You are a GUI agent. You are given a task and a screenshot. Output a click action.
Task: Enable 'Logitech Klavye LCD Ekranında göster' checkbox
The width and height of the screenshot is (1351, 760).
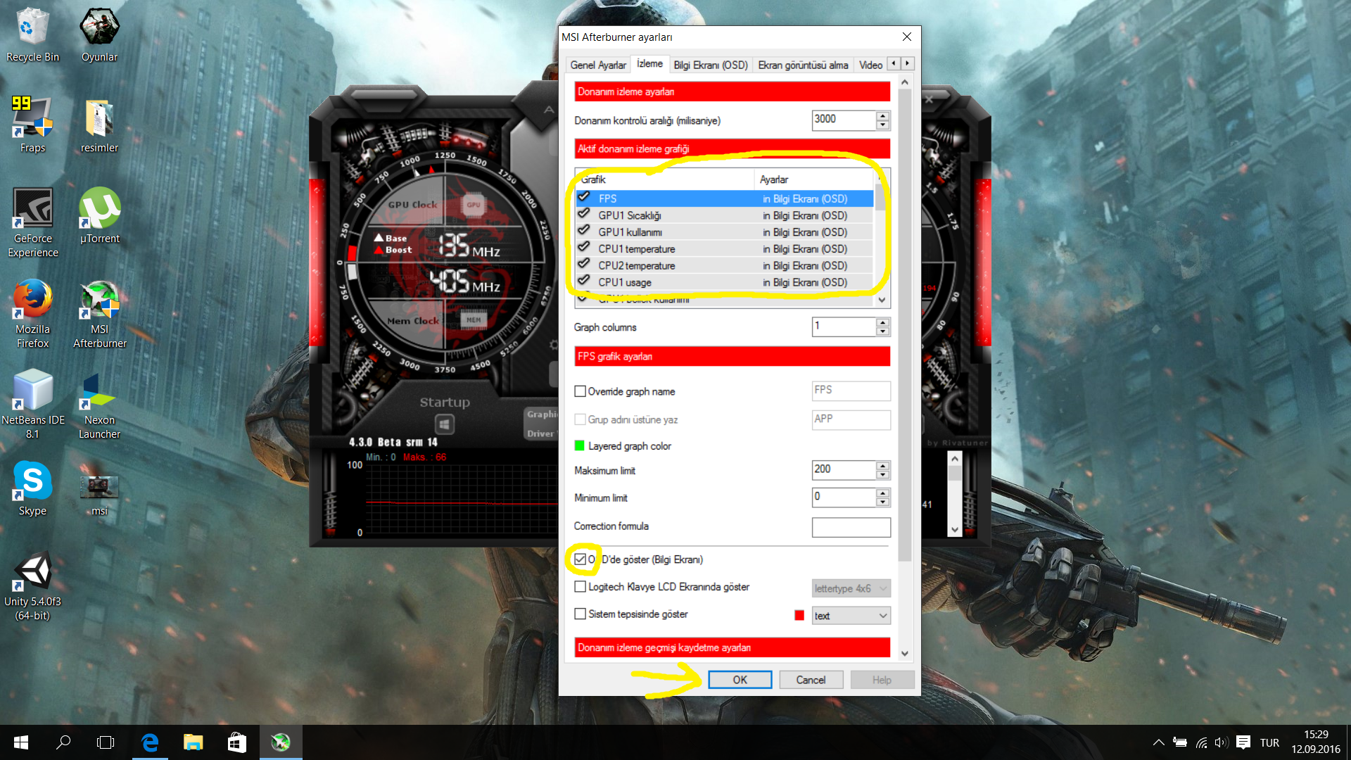[x=580, y=586]
